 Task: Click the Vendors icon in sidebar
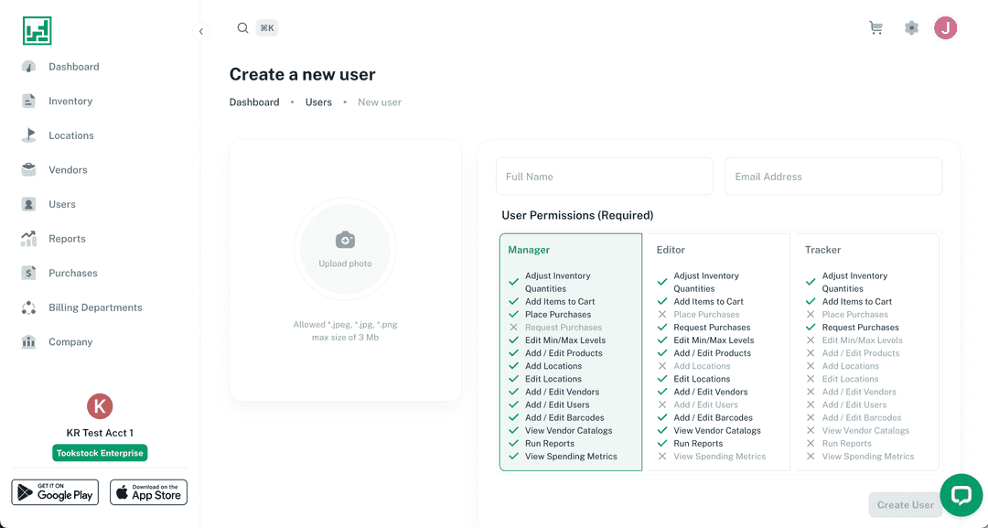click(x=29, y=170)
